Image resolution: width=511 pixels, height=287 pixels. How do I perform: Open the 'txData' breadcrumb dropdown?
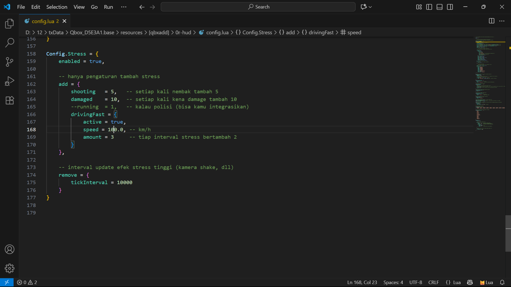56,32
